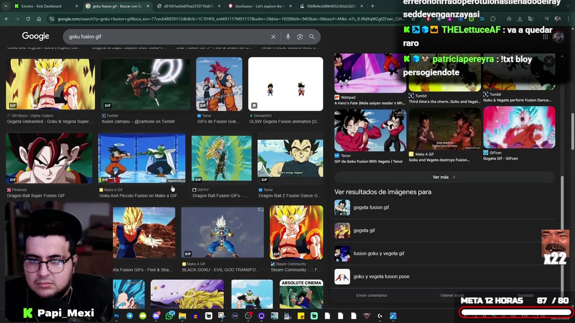Open BLACK GOKU - EVIL GOD TRANSFO thumbnail

click(x=222, y=232)
